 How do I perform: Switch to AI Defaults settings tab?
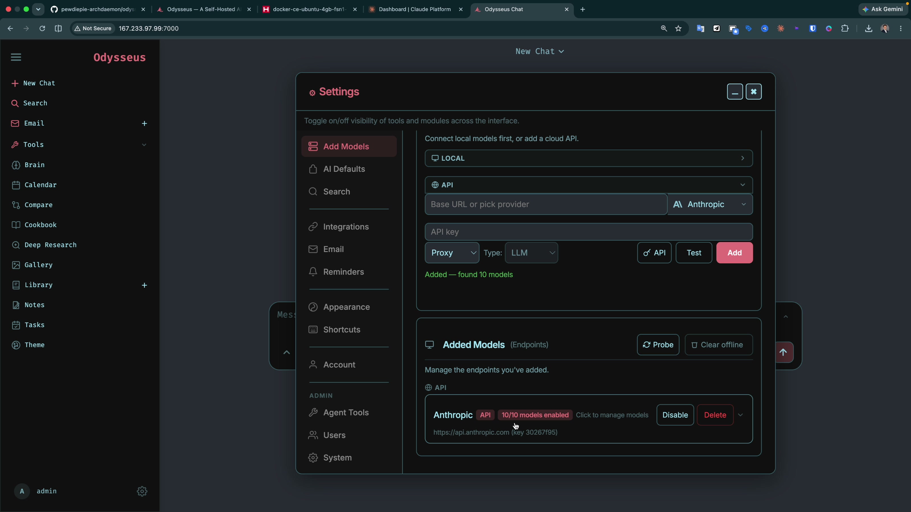pos(349,169)
